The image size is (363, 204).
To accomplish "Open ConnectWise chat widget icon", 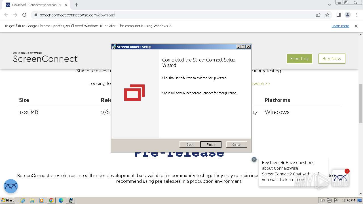I will [x=340, y=178].
